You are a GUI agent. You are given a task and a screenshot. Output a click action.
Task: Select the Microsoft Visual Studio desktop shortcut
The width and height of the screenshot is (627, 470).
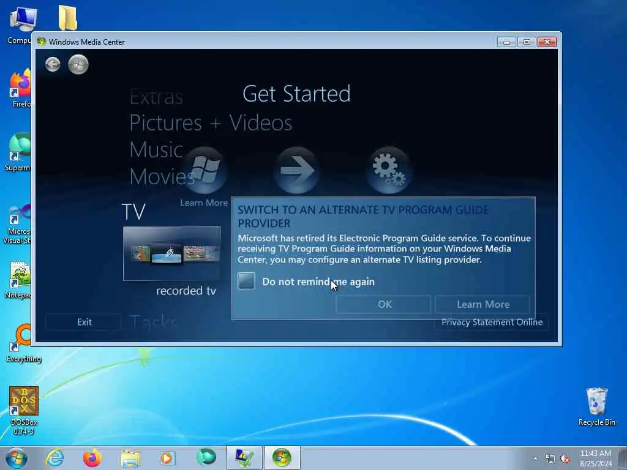pyautogui.click(x=18, y=224)
